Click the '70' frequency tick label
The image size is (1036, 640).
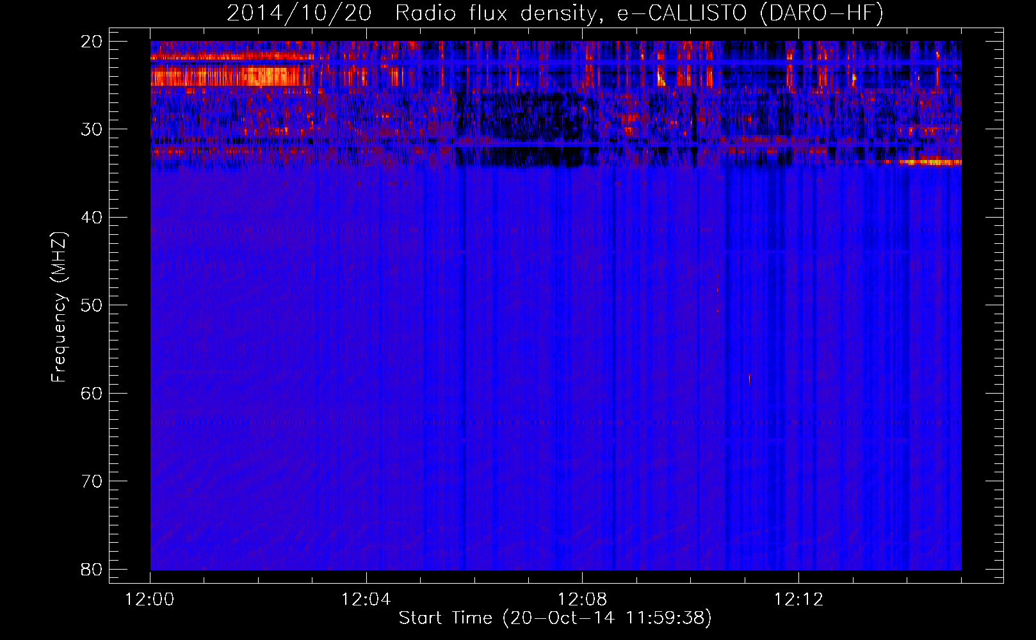(x=92, y=481)
